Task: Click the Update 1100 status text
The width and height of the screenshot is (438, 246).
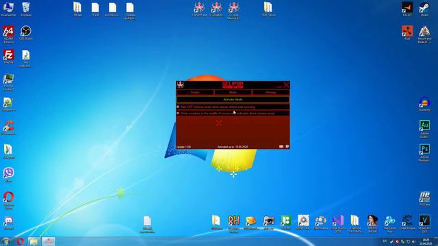Action: coord(184,147)
